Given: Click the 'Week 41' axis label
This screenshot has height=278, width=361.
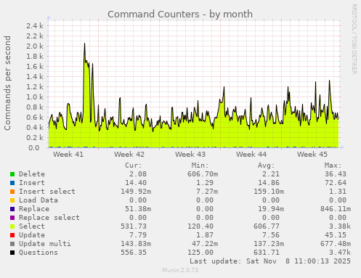Looking at the screenshot, I should (68, 155).
